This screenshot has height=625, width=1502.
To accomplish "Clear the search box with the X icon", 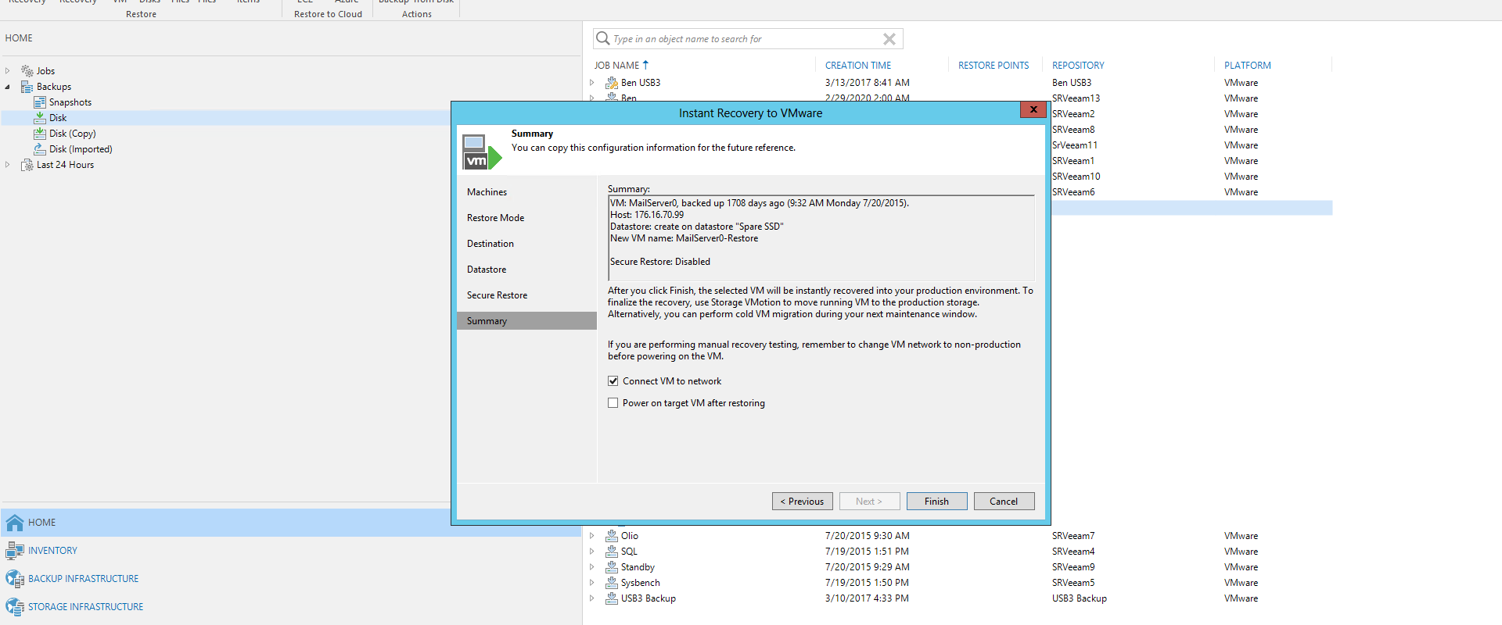I will tap(889, 39).
